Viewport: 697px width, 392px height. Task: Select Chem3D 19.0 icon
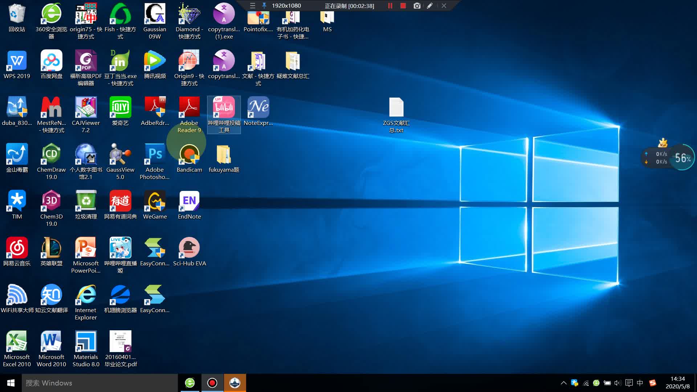[x=51, y=201]
